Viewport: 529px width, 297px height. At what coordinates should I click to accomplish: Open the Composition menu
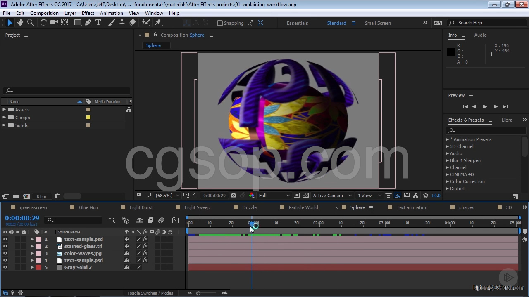tap(44, 13)
